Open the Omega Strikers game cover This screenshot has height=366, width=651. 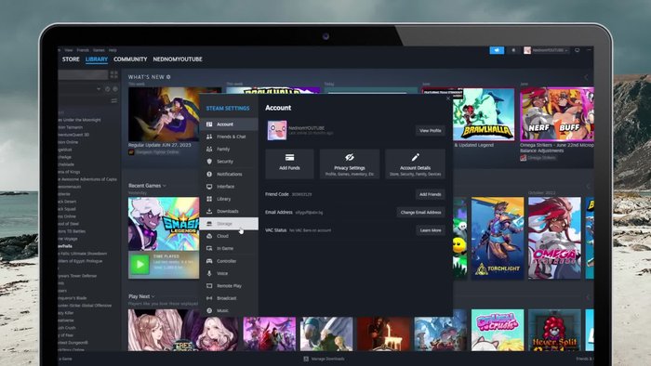pyautogui.click(x=554, y=238)
